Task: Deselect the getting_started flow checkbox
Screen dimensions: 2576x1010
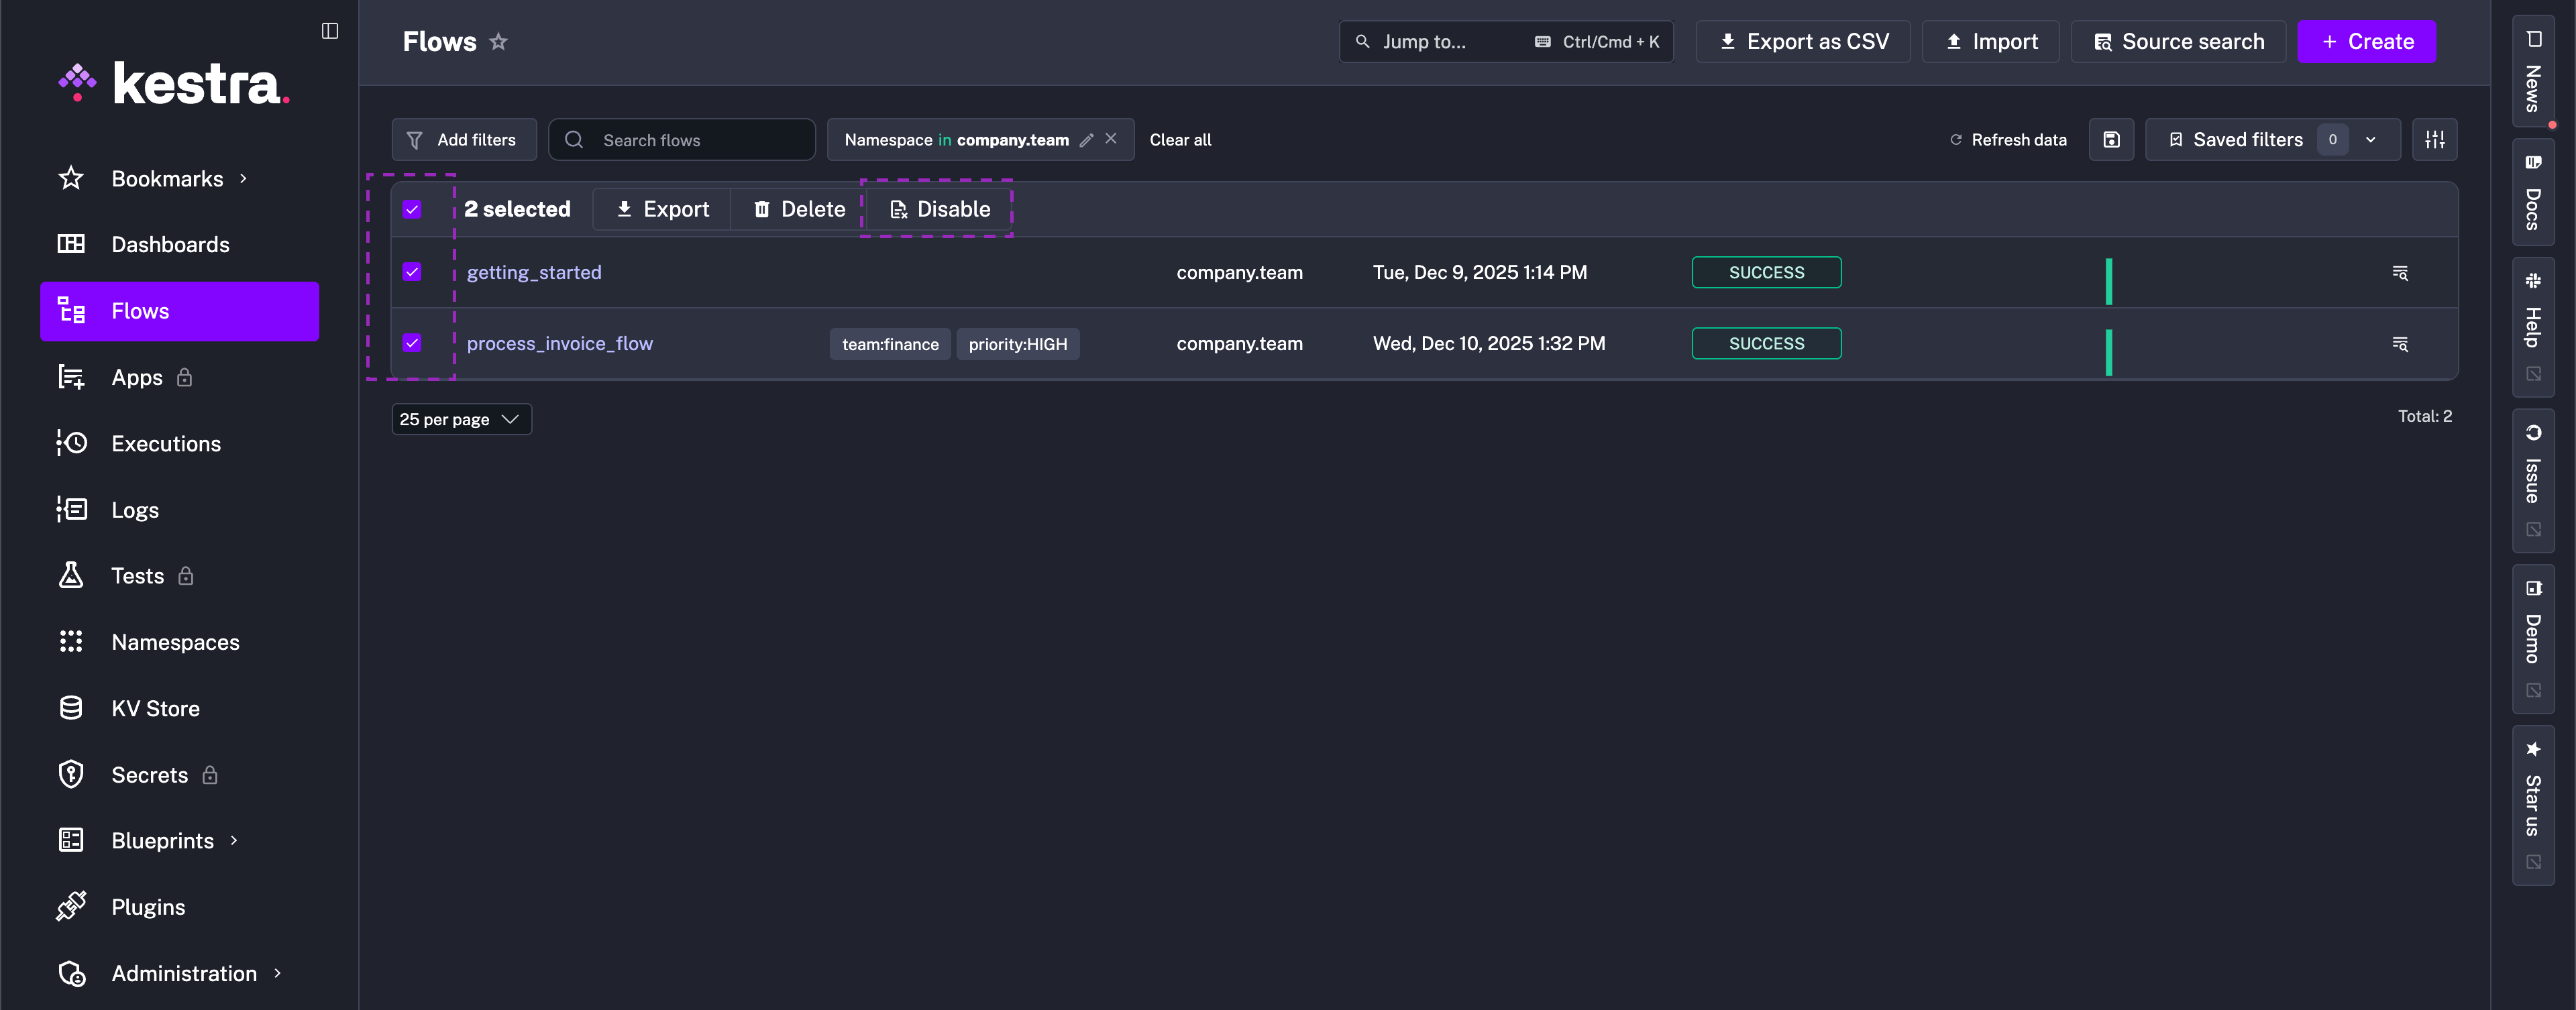Action: coord(412,272)
